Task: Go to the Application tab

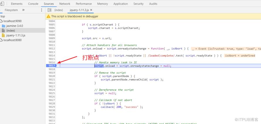Action: (121, 4)
